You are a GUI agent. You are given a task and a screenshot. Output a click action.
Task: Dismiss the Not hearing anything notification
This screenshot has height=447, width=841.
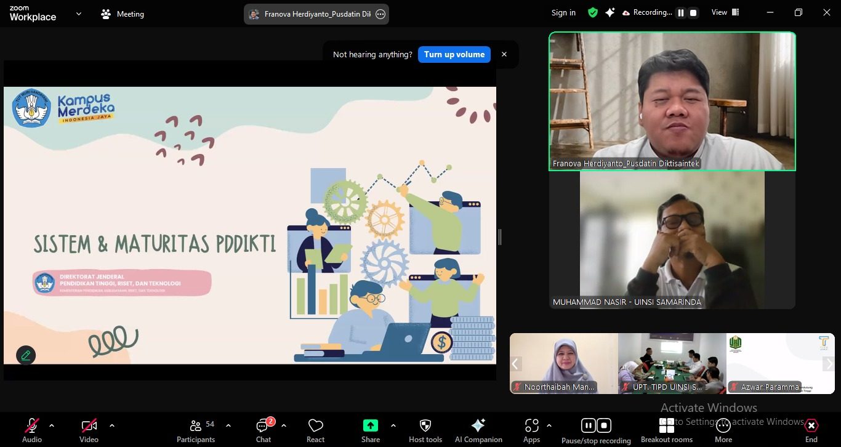[x=504, y=54]
